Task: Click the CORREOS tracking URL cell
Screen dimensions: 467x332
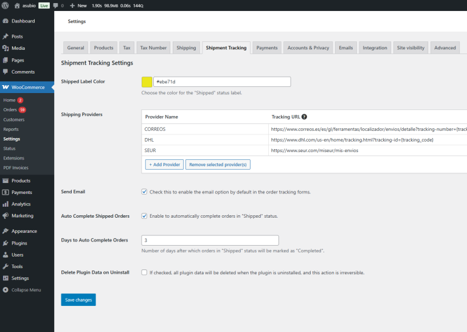Action: click(x=367, y=129)
